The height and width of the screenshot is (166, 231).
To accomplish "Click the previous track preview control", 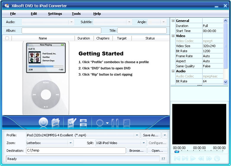I will (177, 159).
